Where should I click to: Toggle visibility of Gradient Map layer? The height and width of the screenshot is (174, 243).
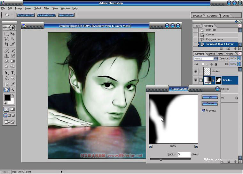pyautogui.click(x=196, y=80)
